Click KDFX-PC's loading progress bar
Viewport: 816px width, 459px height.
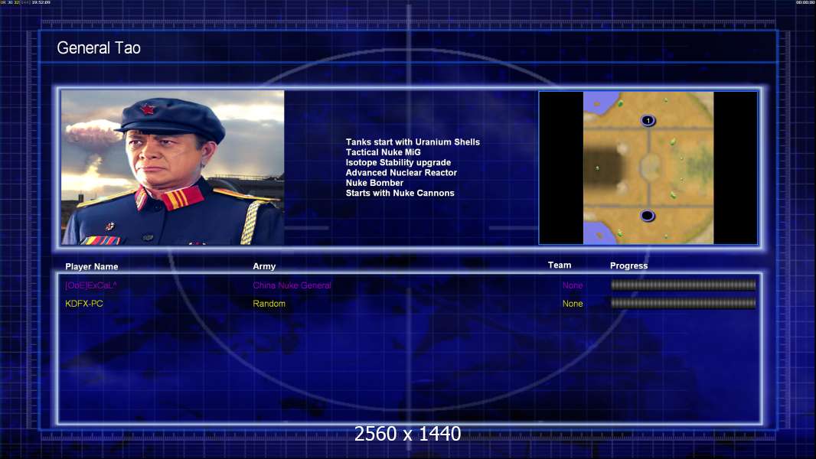click(x=684, y=303)
